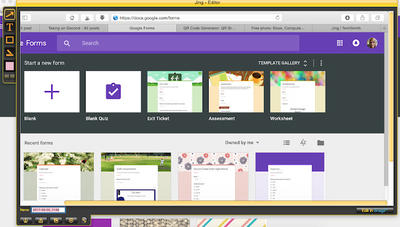Open the Google apps grid icon
400x227 pixels.
[x=339, y=43]
